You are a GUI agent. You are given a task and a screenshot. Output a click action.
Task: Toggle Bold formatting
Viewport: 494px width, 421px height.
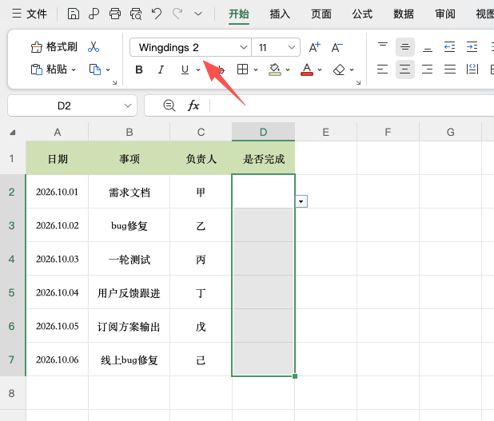(x=139, y=70)
